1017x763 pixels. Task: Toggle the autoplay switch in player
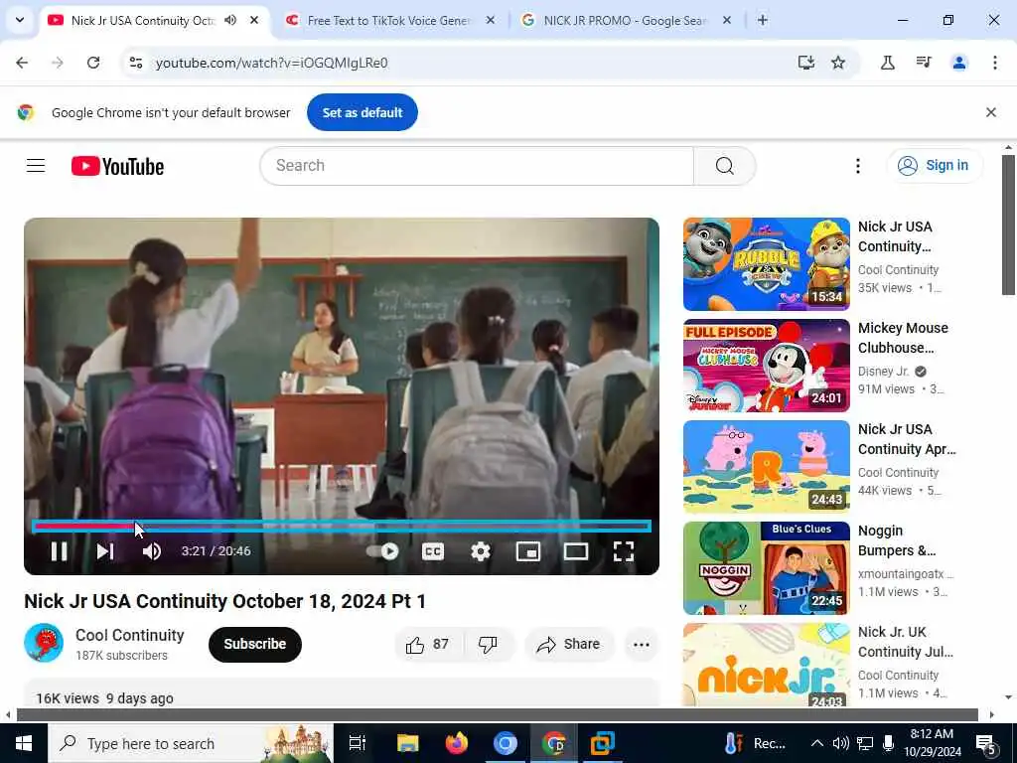click(383, 551)
